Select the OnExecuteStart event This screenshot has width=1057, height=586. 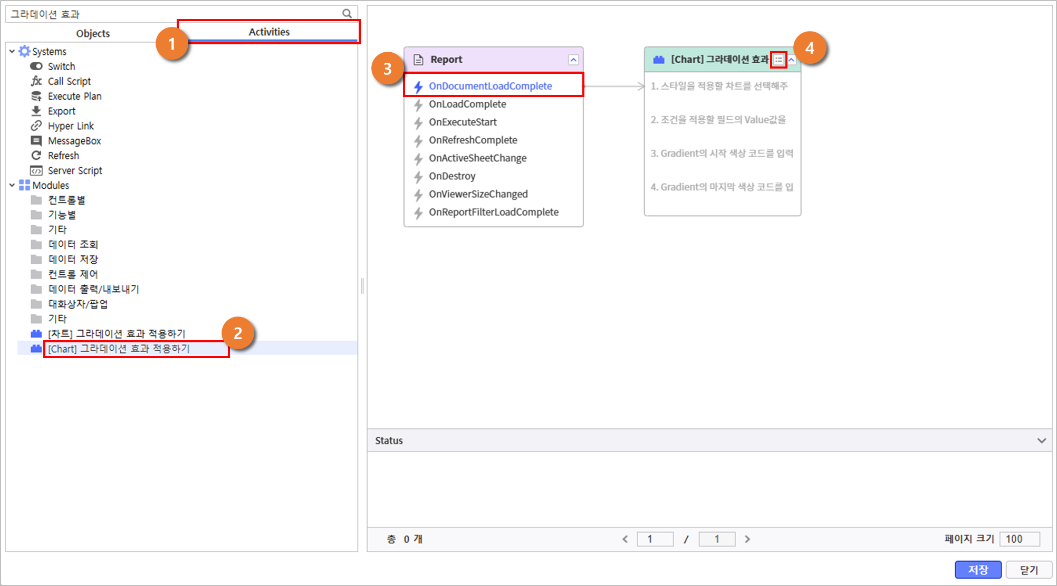click(x=463, y=122)
